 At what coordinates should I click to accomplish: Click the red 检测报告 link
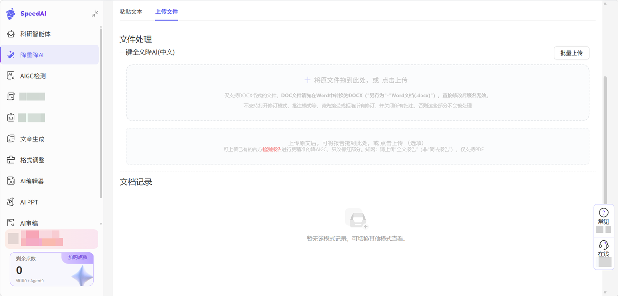pyautogui.click(x=272, y=150)
